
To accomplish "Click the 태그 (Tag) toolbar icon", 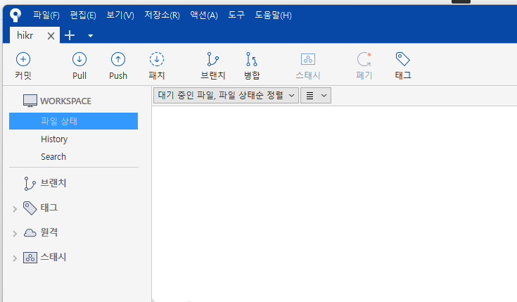I will click(x=402, y=59).
